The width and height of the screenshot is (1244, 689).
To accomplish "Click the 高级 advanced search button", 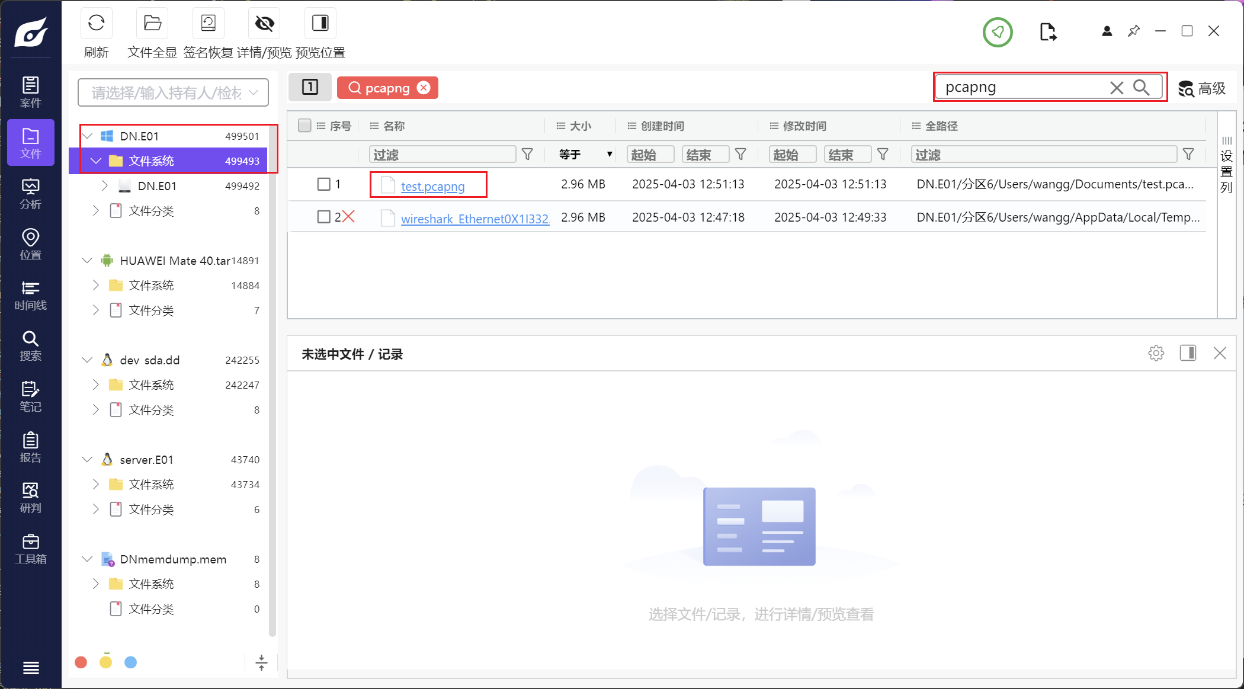I will pos(1202,88).
